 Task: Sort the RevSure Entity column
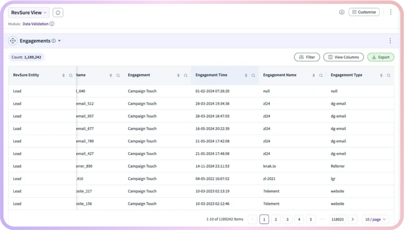(63, 76)
